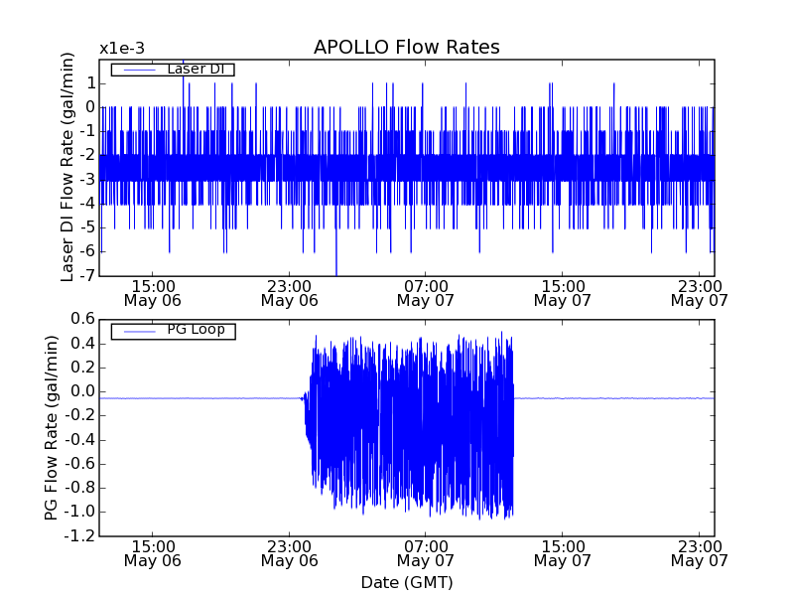Click the Laser DI Flow Rate y-axis label
The image size is (794, 596).
coord(67,166)
